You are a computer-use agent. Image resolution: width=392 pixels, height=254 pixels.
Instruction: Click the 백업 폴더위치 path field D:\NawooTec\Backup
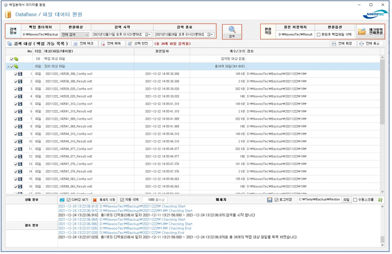coord(40,35)
